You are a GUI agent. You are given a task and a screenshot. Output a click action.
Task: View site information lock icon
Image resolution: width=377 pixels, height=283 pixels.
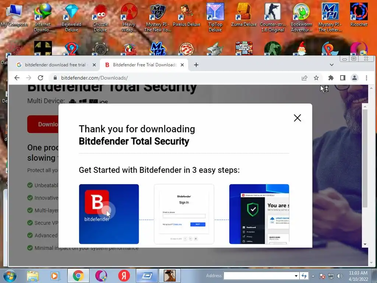pos(55,78)
